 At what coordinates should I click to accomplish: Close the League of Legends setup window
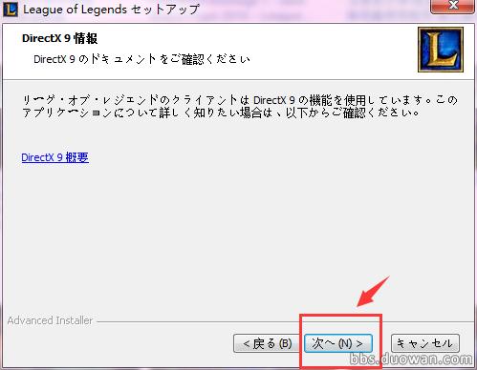click(452, 6)
